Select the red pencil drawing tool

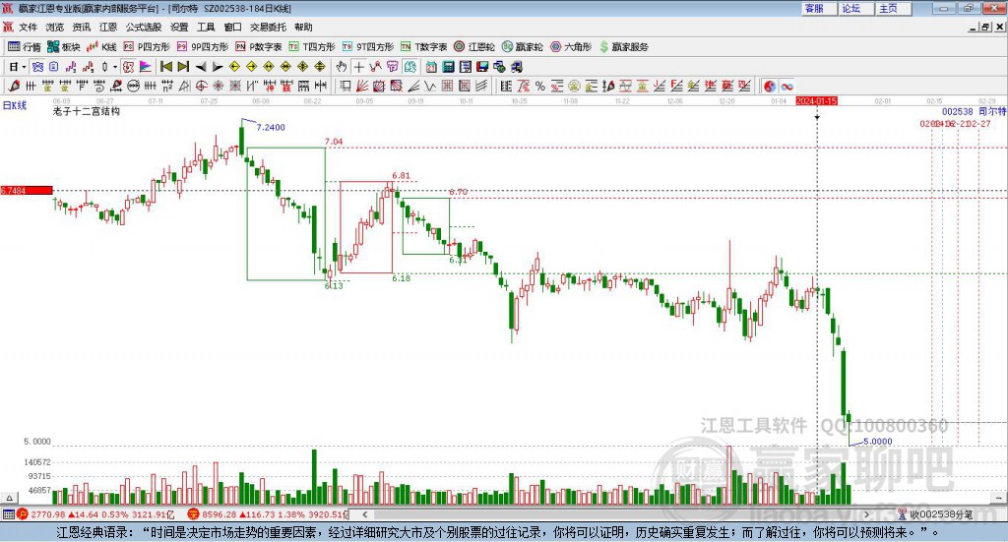pyautogui.click(x=14, y=86)
